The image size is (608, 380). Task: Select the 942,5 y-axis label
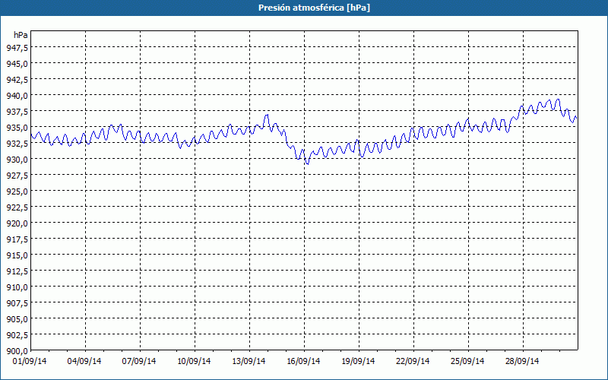click(x=17, y=80)
